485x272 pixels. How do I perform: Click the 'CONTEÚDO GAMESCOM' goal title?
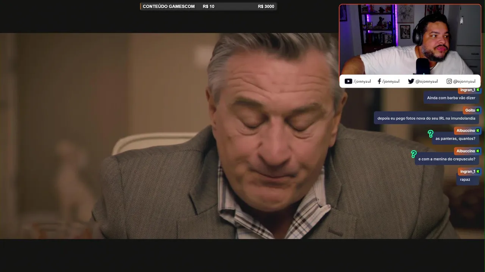tap(169, 6)
